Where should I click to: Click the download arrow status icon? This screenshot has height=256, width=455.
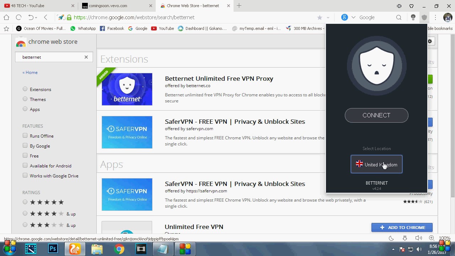click(405, 238)
